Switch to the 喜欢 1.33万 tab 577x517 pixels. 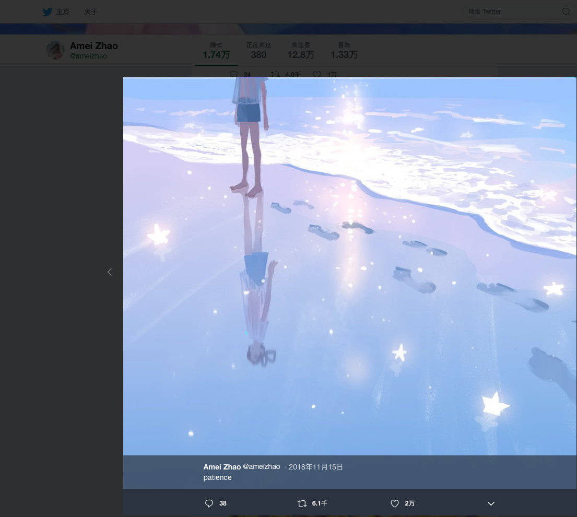coord(344,51)
